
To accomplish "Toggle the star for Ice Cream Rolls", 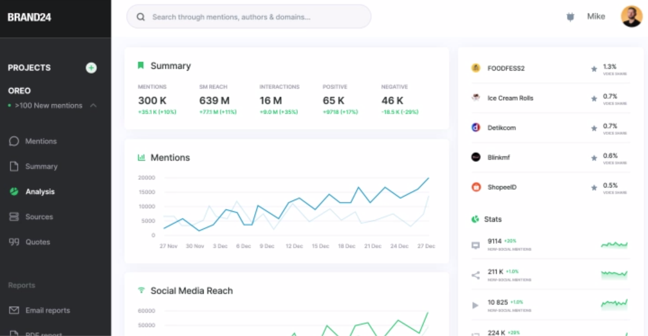I will pos(594,98).
